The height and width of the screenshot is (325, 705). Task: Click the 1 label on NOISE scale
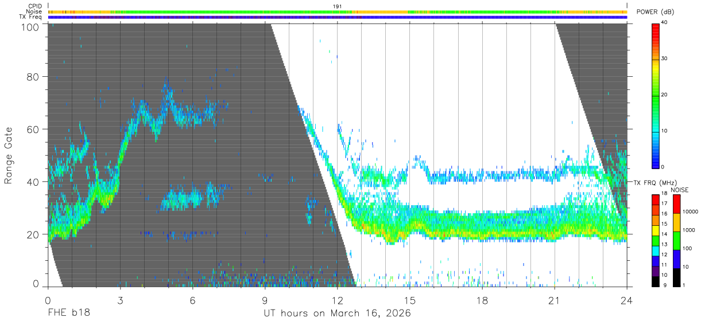684,285
